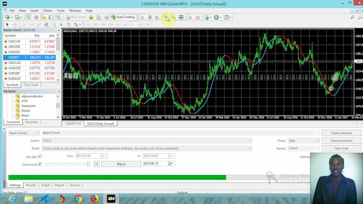Toggle the Use date checkbox
Image resolution: width=363 pixels, height=204 pixels.
[x=40, y=156]
